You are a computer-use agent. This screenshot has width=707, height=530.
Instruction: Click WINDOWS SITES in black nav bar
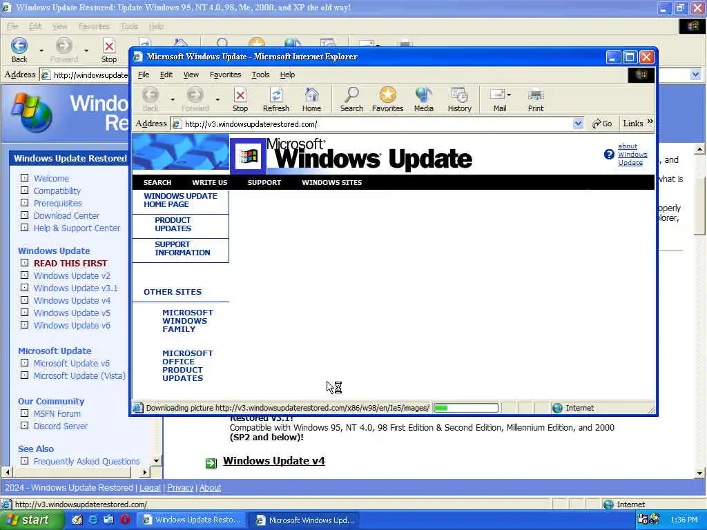(331, 182)
